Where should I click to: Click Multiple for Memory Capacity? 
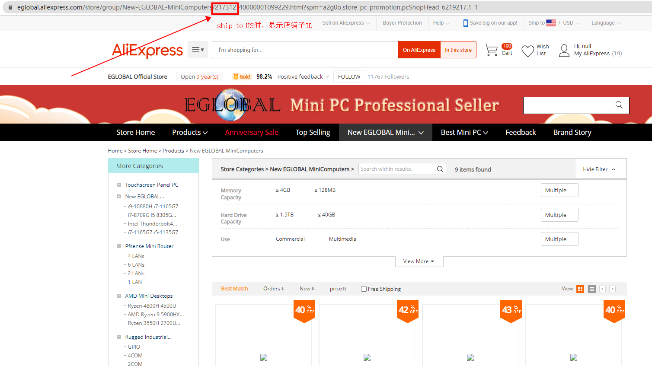coord(559,190)
